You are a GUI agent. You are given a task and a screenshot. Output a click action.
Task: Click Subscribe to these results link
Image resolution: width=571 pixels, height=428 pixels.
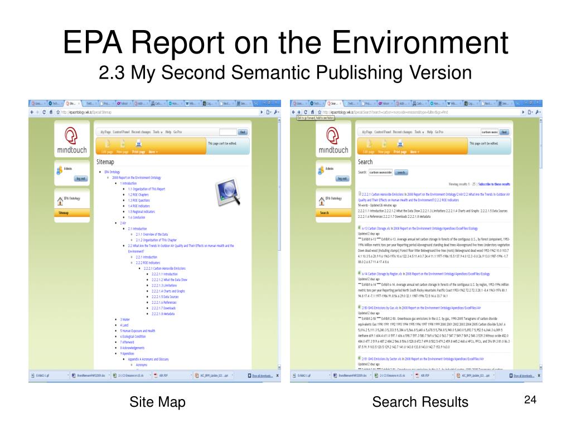pyautogui.click(x=494, y=184)
